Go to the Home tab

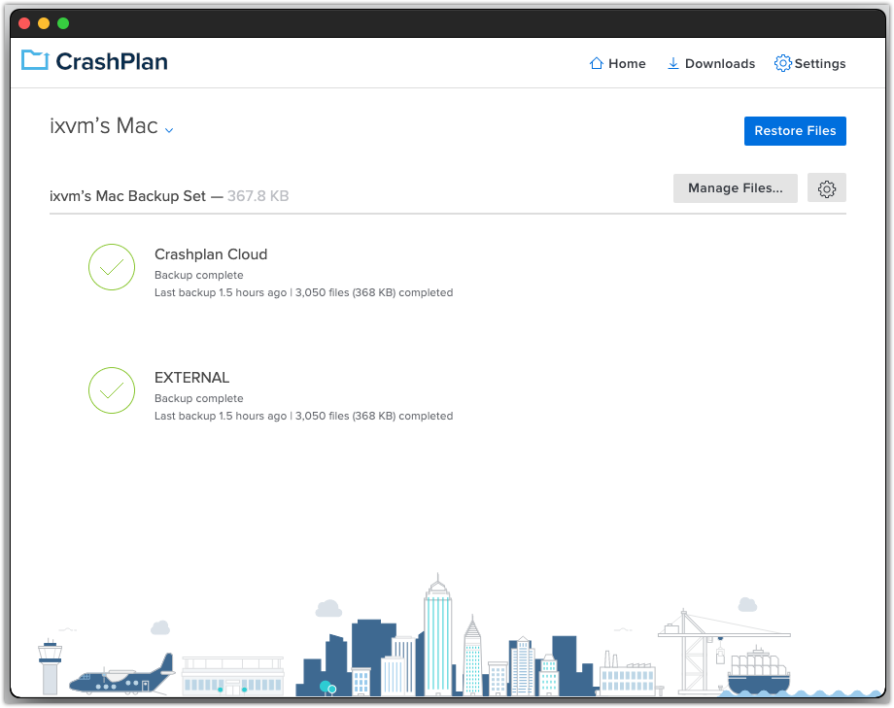617,63
